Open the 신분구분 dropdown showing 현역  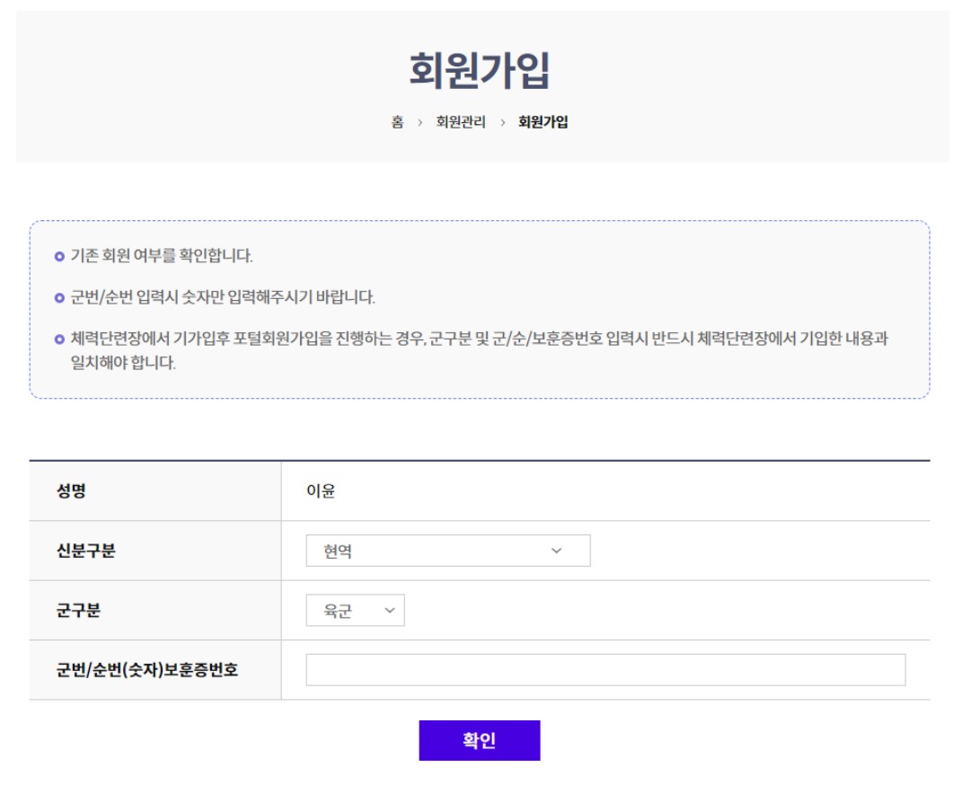pos(448,551)
